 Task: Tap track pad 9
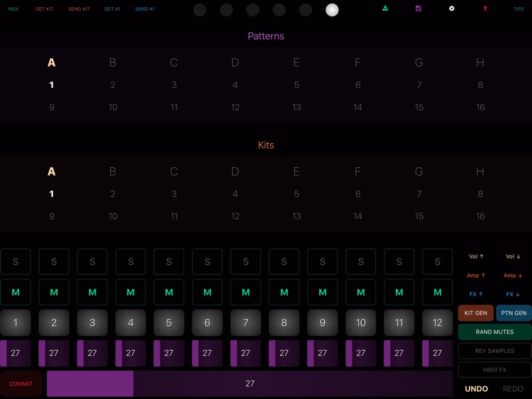tap(322, 322)
